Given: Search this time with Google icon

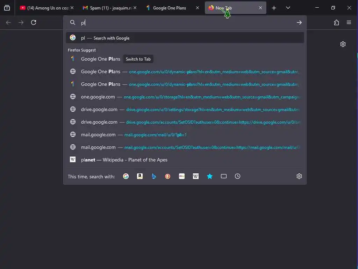Looking at the screenshot, I should (126, 176).
